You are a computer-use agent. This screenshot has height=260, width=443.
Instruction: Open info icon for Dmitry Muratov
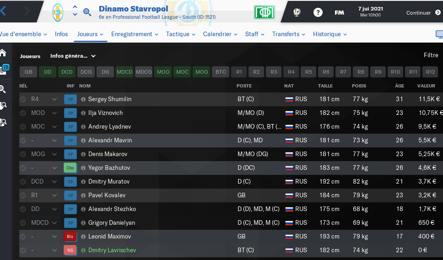point(83,182)
